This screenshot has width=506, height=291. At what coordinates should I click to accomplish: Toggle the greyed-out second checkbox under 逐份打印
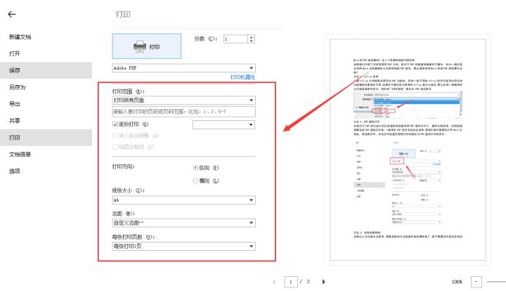click(115, 136)
